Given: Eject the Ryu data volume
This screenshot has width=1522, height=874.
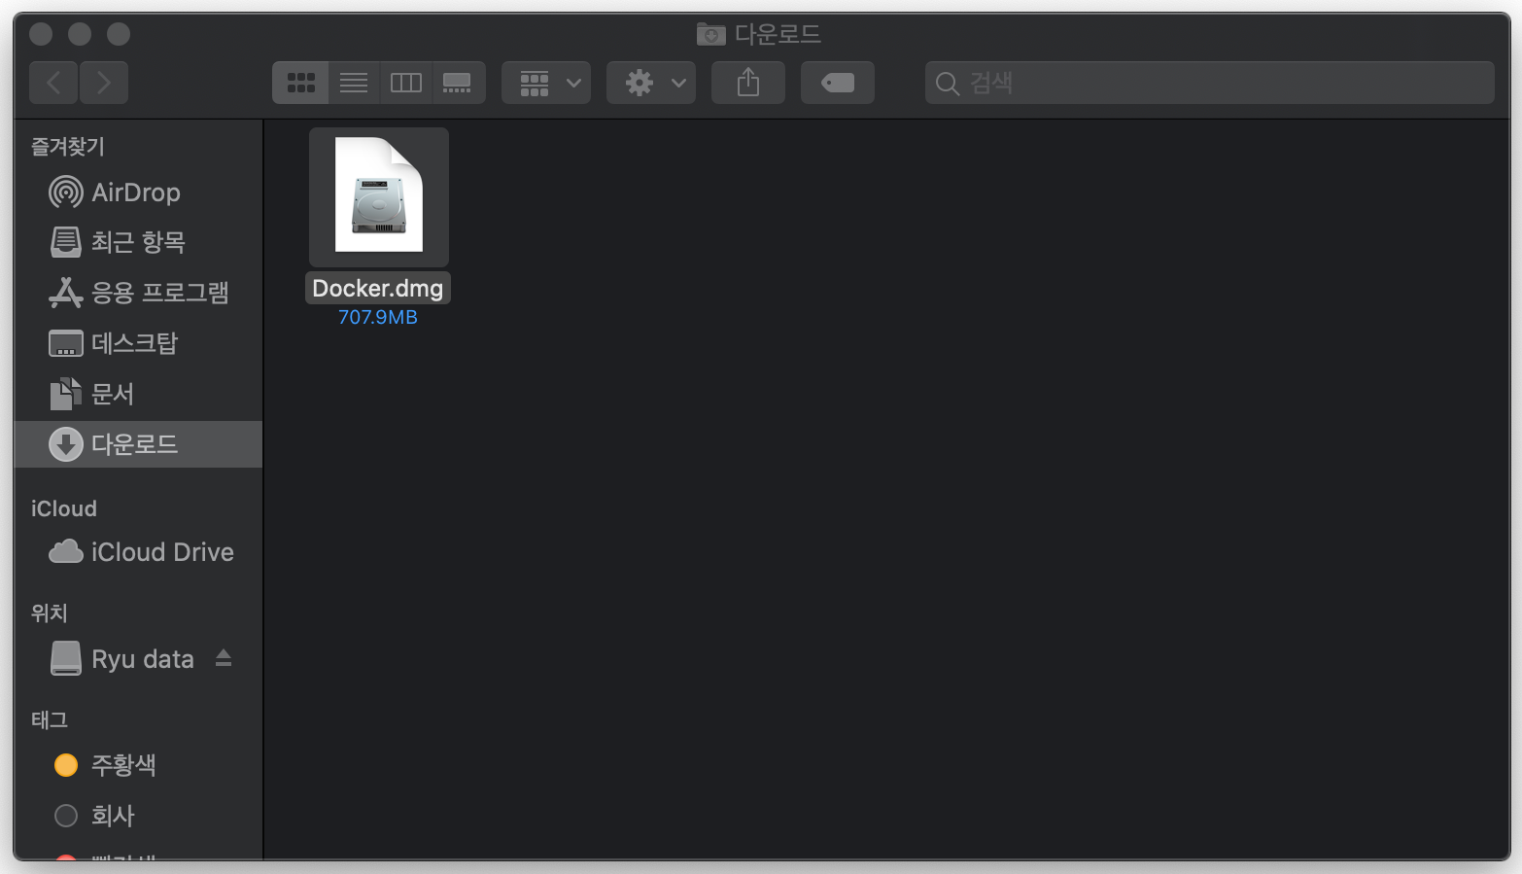Looking at the screenshot, I should (224, 658).
